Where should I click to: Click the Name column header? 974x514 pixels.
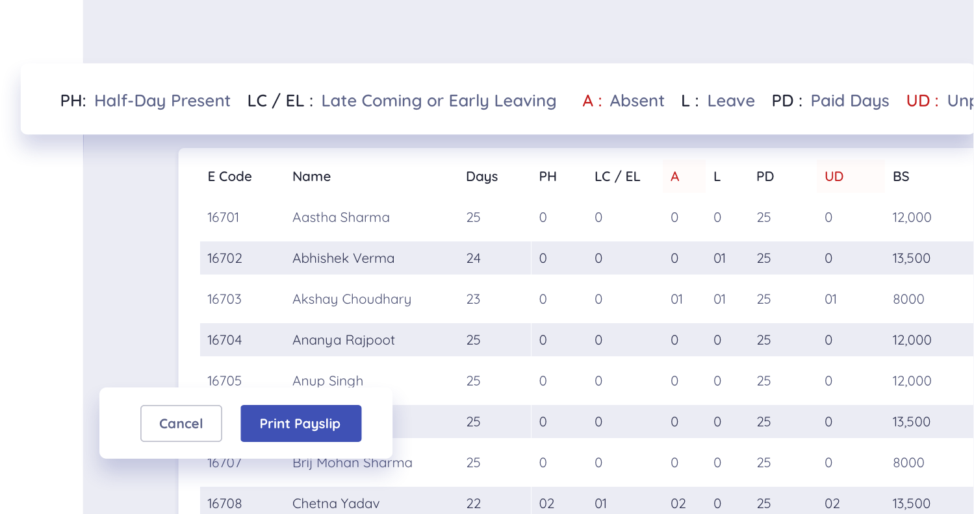point(311,177)
